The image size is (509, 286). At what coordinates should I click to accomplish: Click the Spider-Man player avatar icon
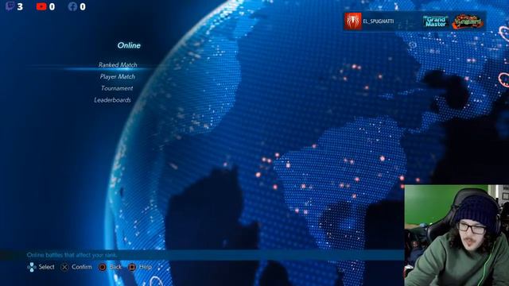352,21
